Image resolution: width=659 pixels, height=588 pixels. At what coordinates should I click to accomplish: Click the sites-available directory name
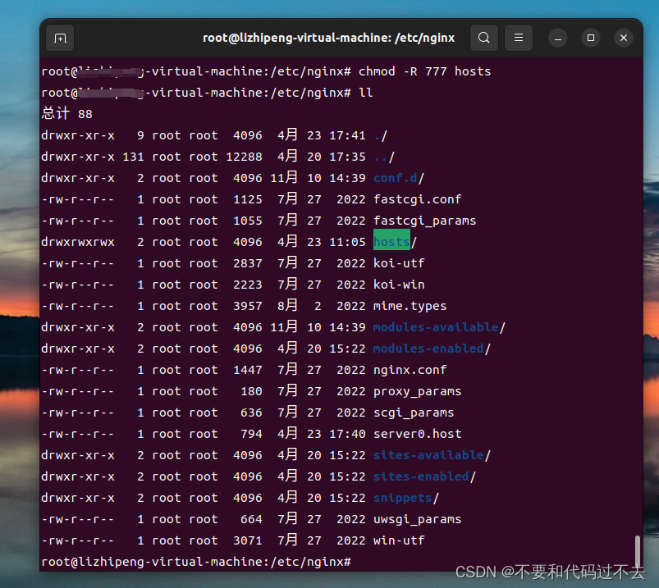pyautogui.click(x=428, y=454)
